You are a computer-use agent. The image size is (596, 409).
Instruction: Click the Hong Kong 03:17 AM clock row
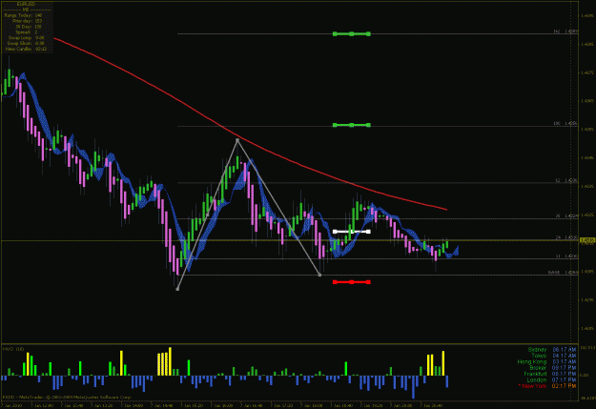[x=547, y=361]
